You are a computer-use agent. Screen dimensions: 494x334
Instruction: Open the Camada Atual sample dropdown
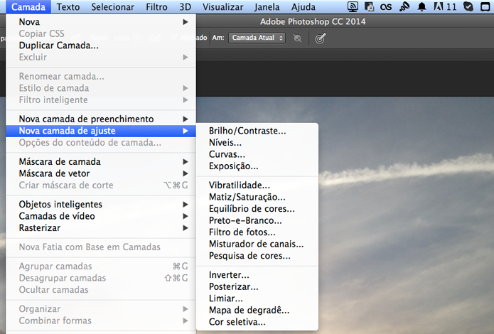[257, 38]
